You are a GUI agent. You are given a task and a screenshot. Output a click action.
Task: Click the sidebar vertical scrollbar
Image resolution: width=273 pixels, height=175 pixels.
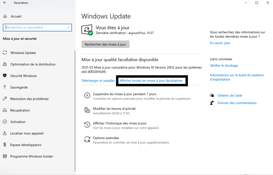tap(75, 111)
